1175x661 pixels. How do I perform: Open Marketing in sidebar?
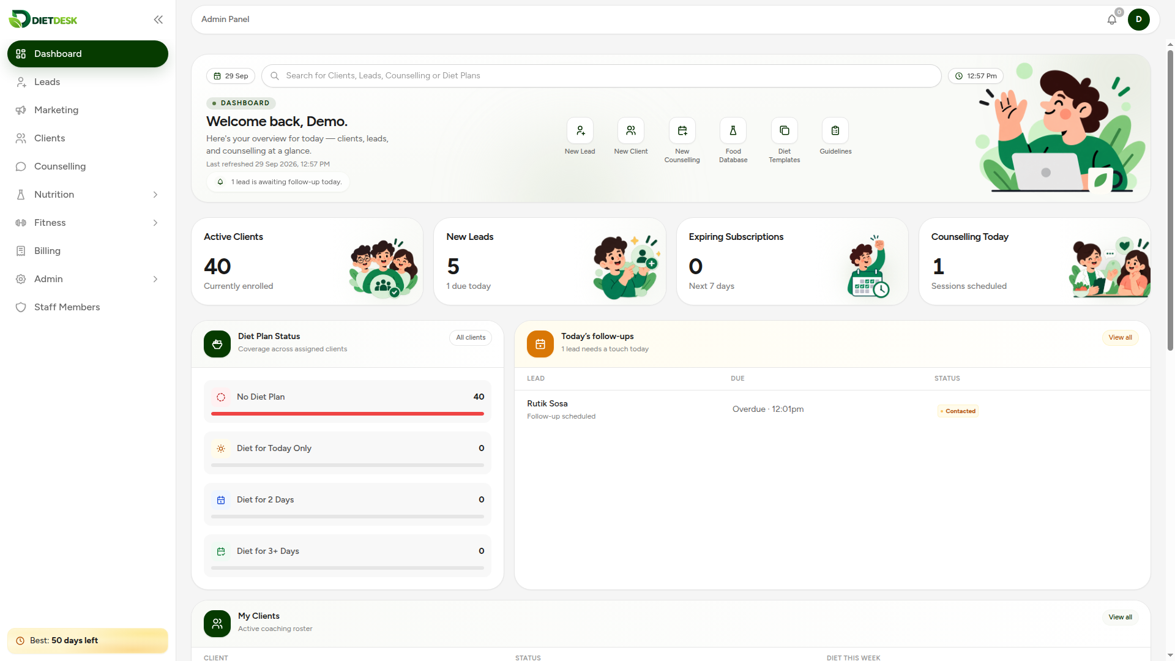click(x=88, y=110)
